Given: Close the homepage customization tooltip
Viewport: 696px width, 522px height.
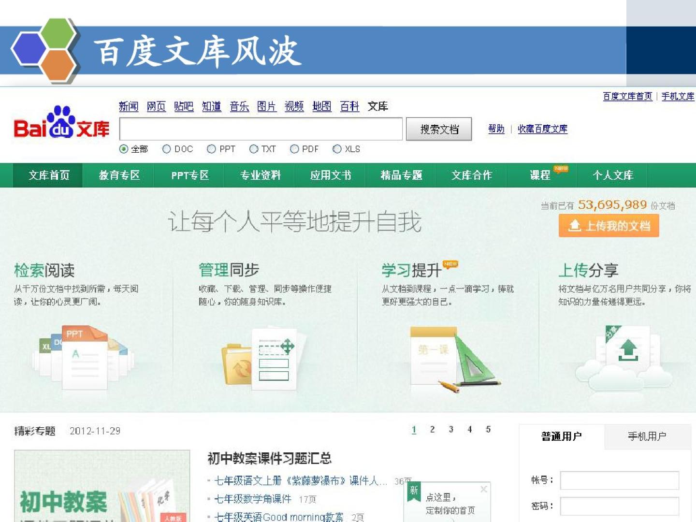Looking at the screenshot, I should tap(483, 490).
